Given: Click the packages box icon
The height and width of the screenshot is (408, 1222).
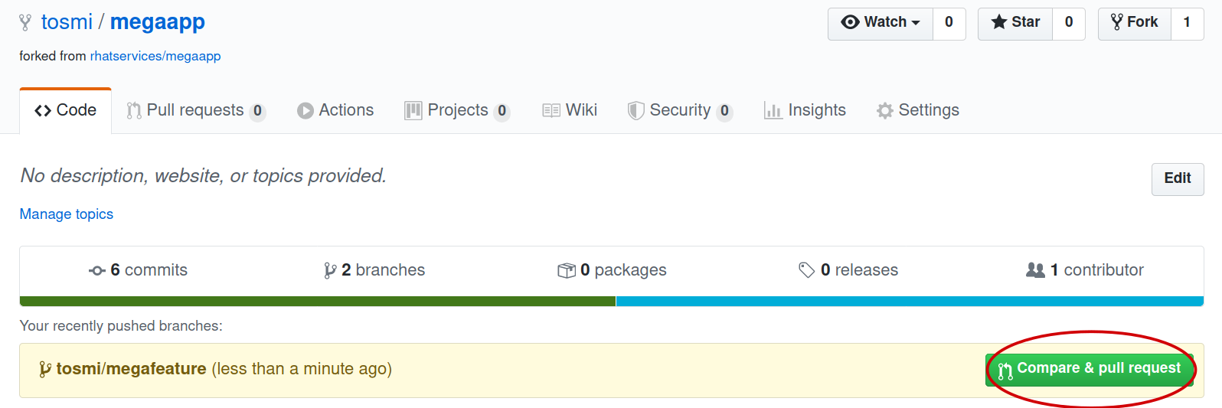Looking at the screenshot, I should click(x=567, y=271).
